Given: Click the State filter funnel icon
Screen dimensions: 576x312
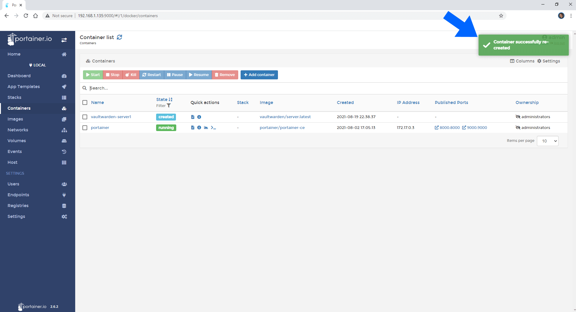Looking at the screenshot, I should 169,106.
